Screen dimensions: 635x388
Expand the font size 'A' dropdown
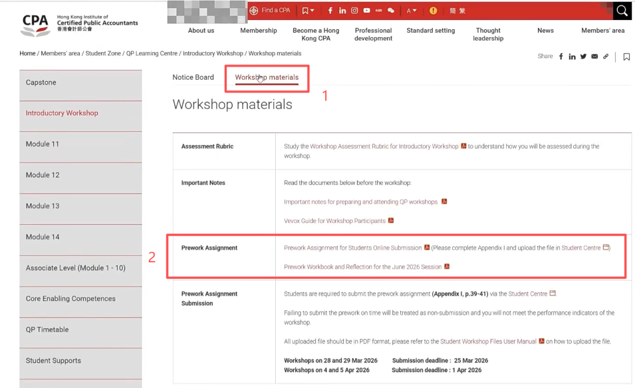click(x=412, y=11)
